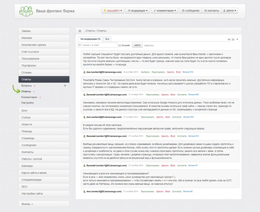Click Выход to log out
The width and height of the screenshot is (260, 212).
pos(44,204)
